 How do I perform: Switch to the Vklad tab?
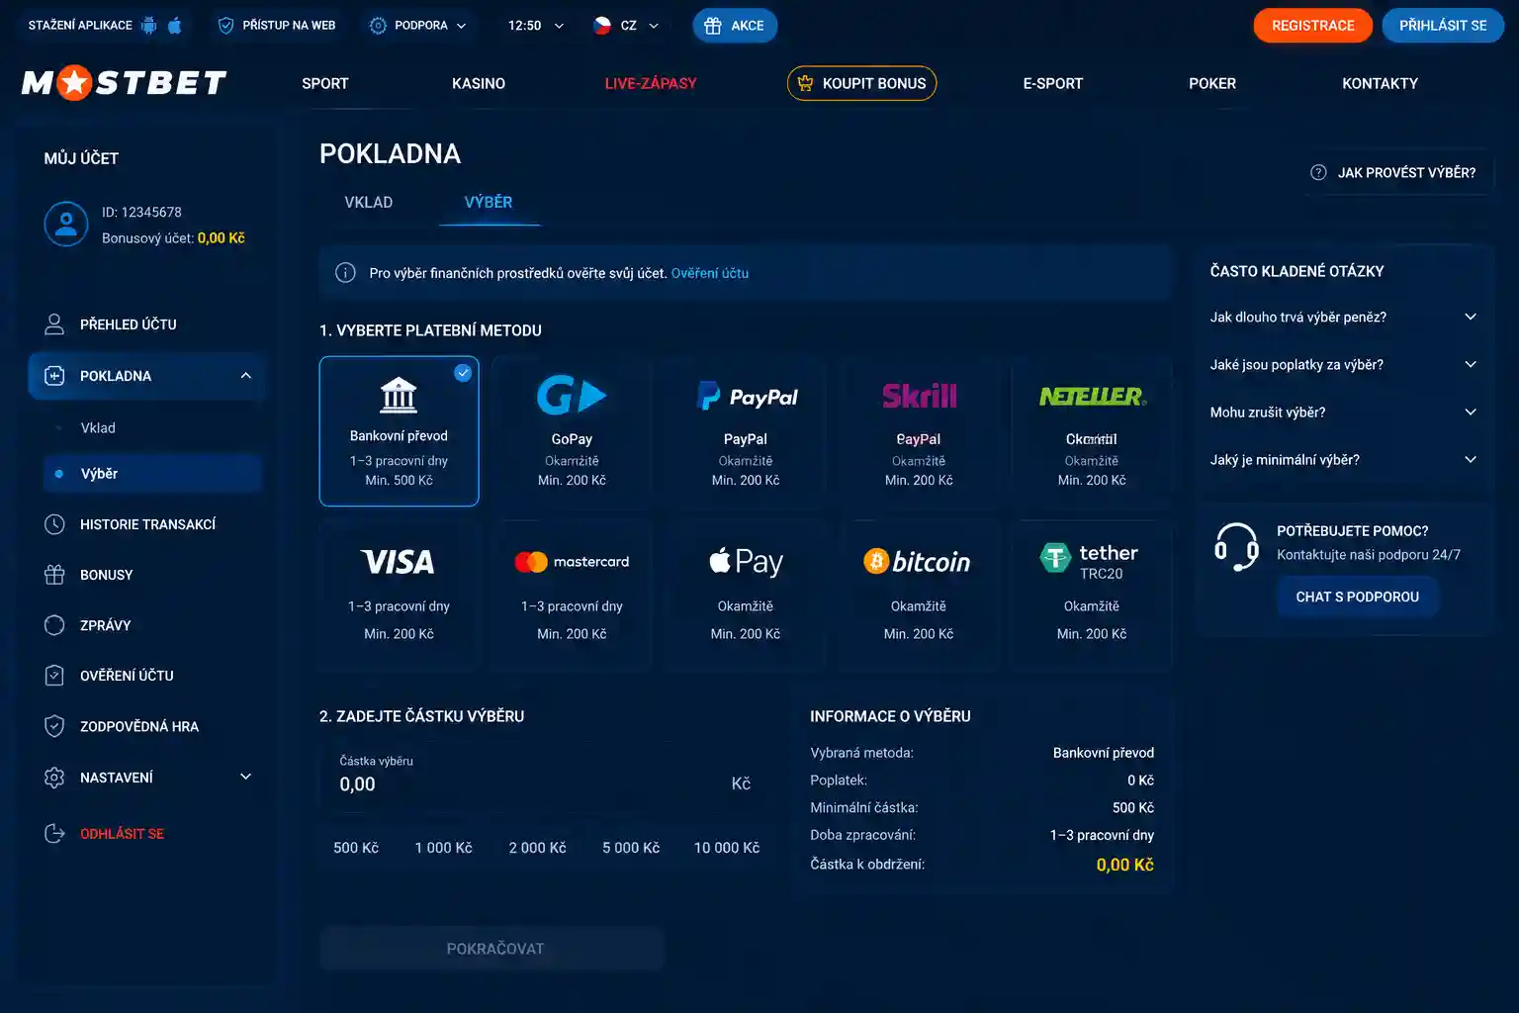point(369,202)
